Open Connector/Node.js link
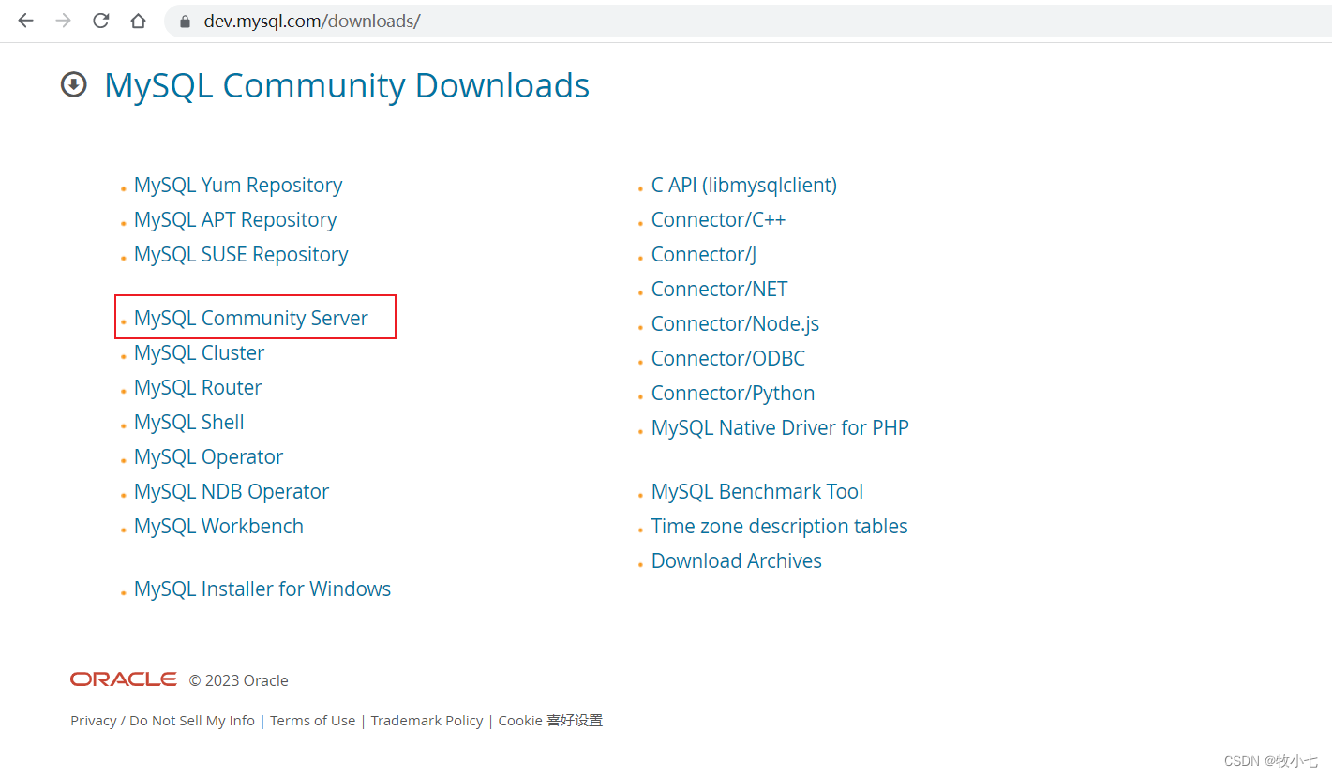Image resolution: width=1332 pixels, height=776 pixels. (x=736, y=323)
